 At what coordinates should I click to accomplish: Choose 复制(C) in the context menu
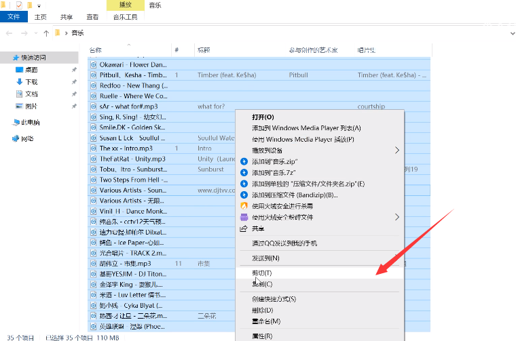click(320, 284)
